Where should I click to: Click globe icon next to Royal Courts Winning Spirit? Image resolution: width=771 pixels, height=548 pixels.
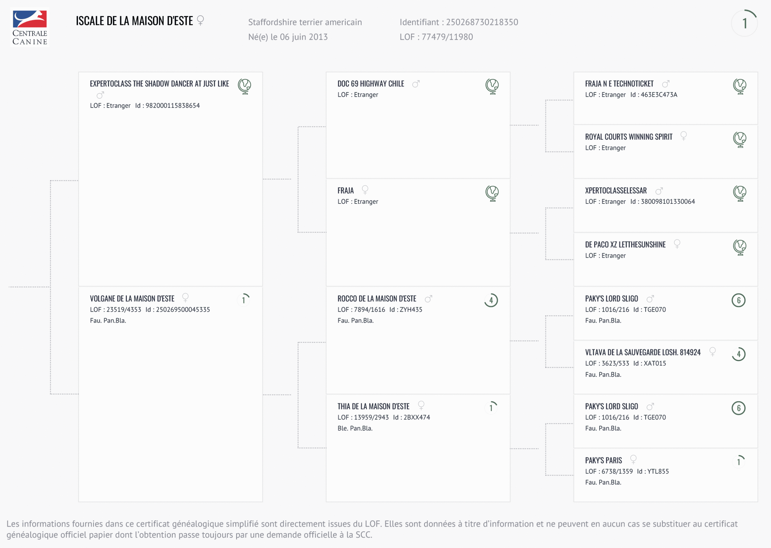(x=740, y=139)
